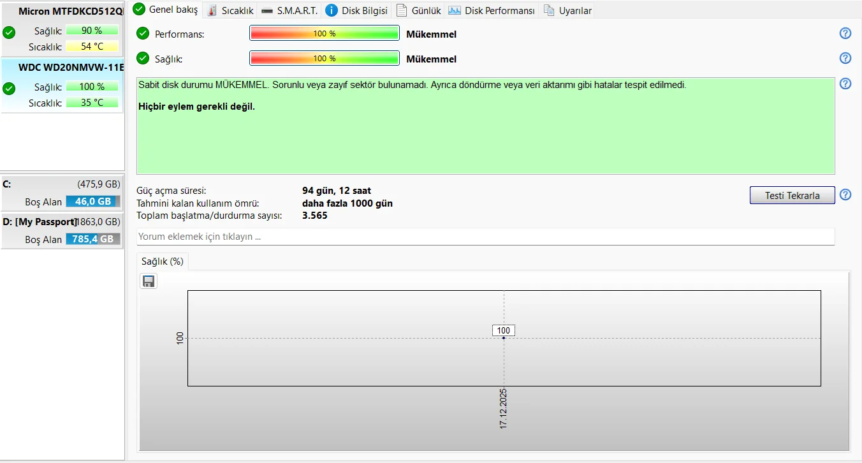Click the Testi Tekrarla button
The height and width of the screenshot is (463, 862).
(x=793, y=195)
